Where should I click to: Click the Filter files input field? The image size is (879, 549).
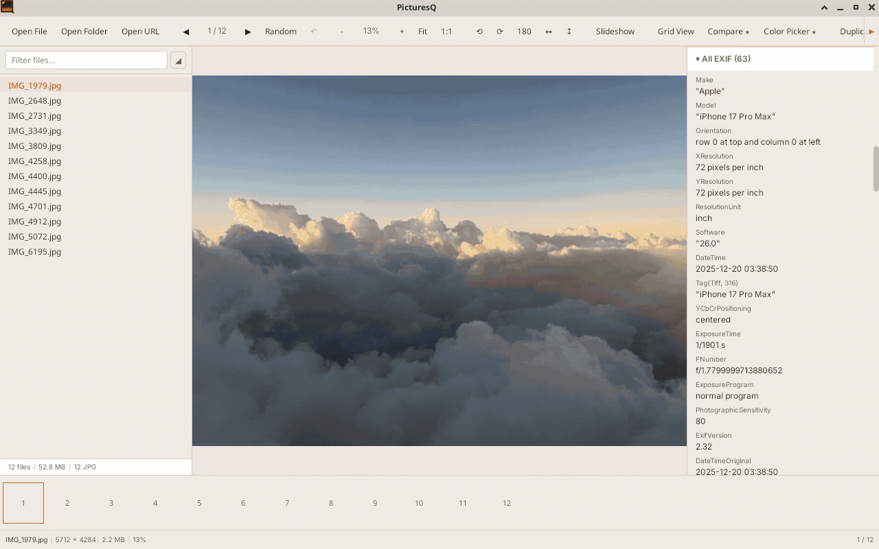(x=87, y=60)
